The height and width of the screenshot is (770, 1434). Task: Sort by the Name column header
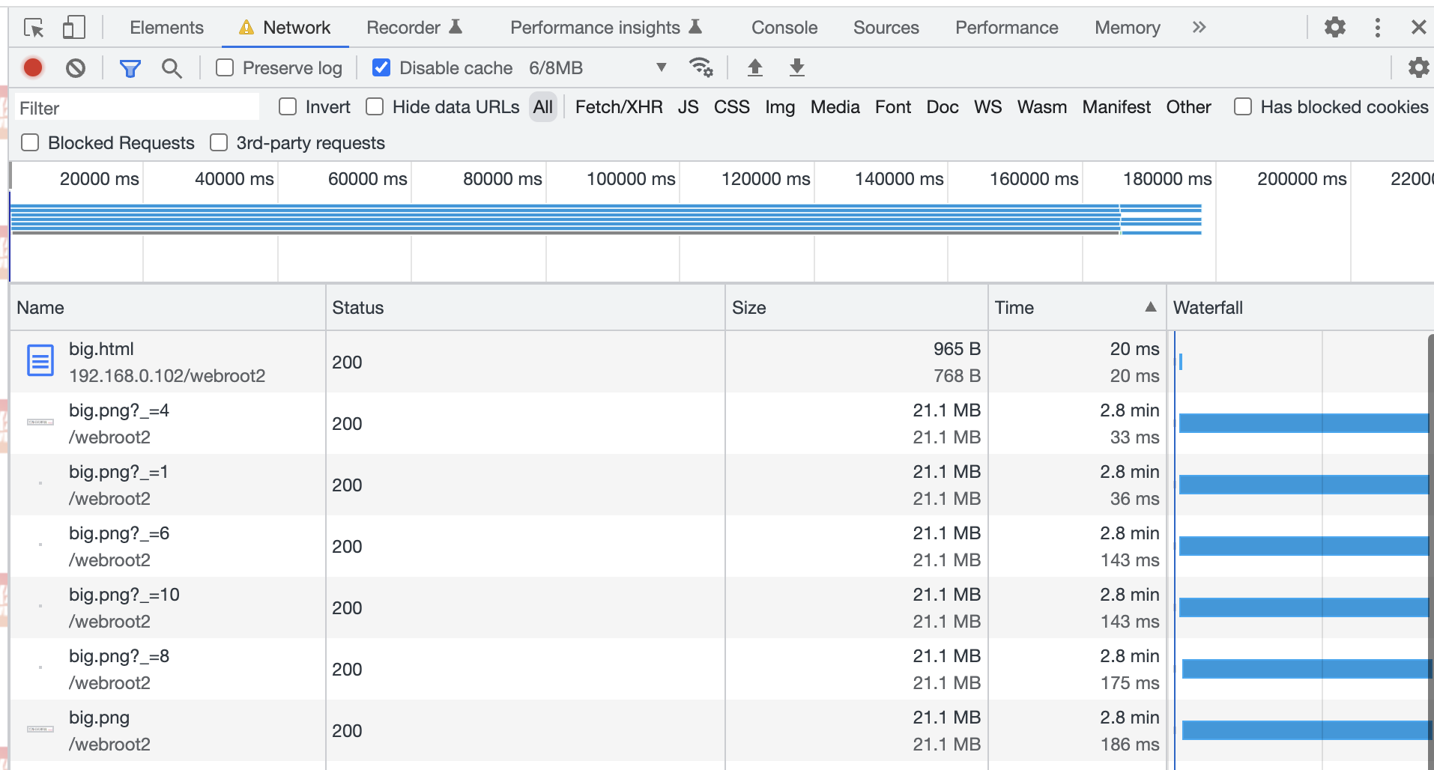[168, 307]
